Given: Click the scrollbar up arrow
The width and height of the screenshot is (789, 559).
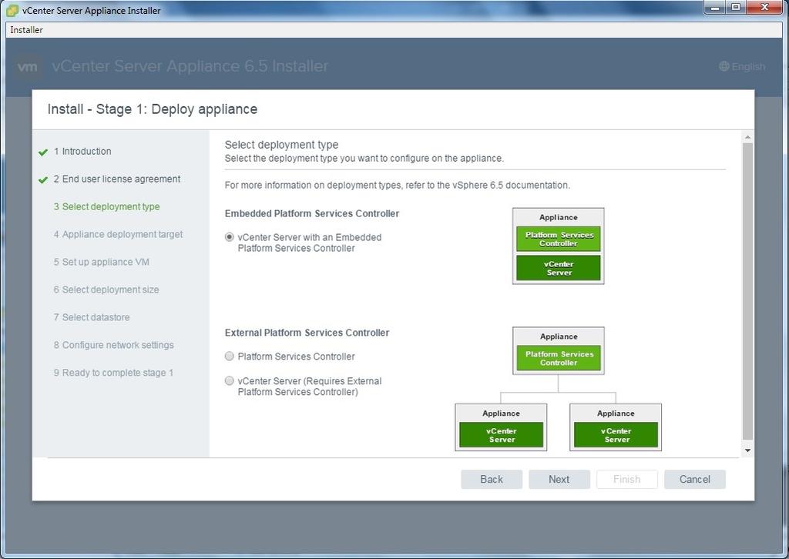Looking at the screenshot, I should 747,137.
